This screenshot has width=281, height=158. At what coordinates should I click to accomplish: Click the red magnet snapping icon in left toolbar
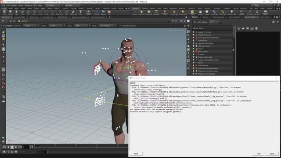point(4,87)
